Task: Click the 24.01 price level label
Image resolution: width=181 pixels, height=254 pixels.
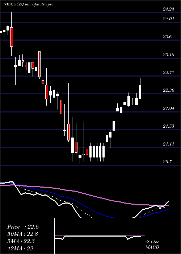Action: pos(168,19)
